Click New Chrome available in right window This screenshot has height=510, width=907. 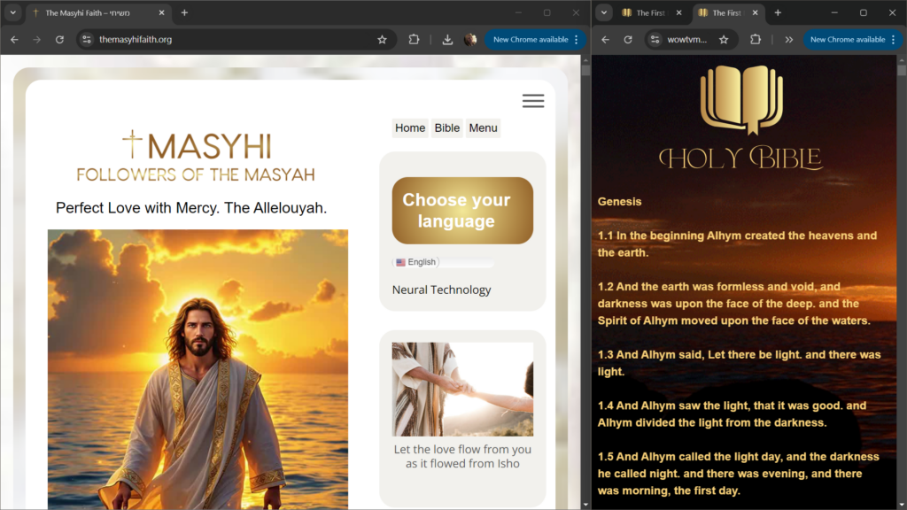click(853, 39)
